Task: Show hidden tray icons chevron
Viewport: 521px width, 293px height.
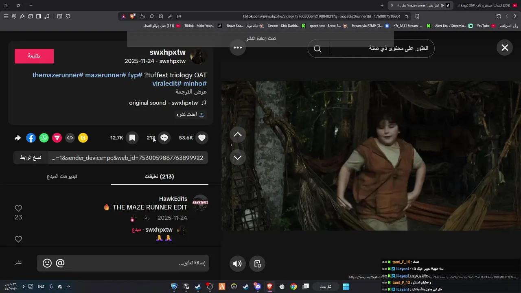Action: (x=68, y=286)
